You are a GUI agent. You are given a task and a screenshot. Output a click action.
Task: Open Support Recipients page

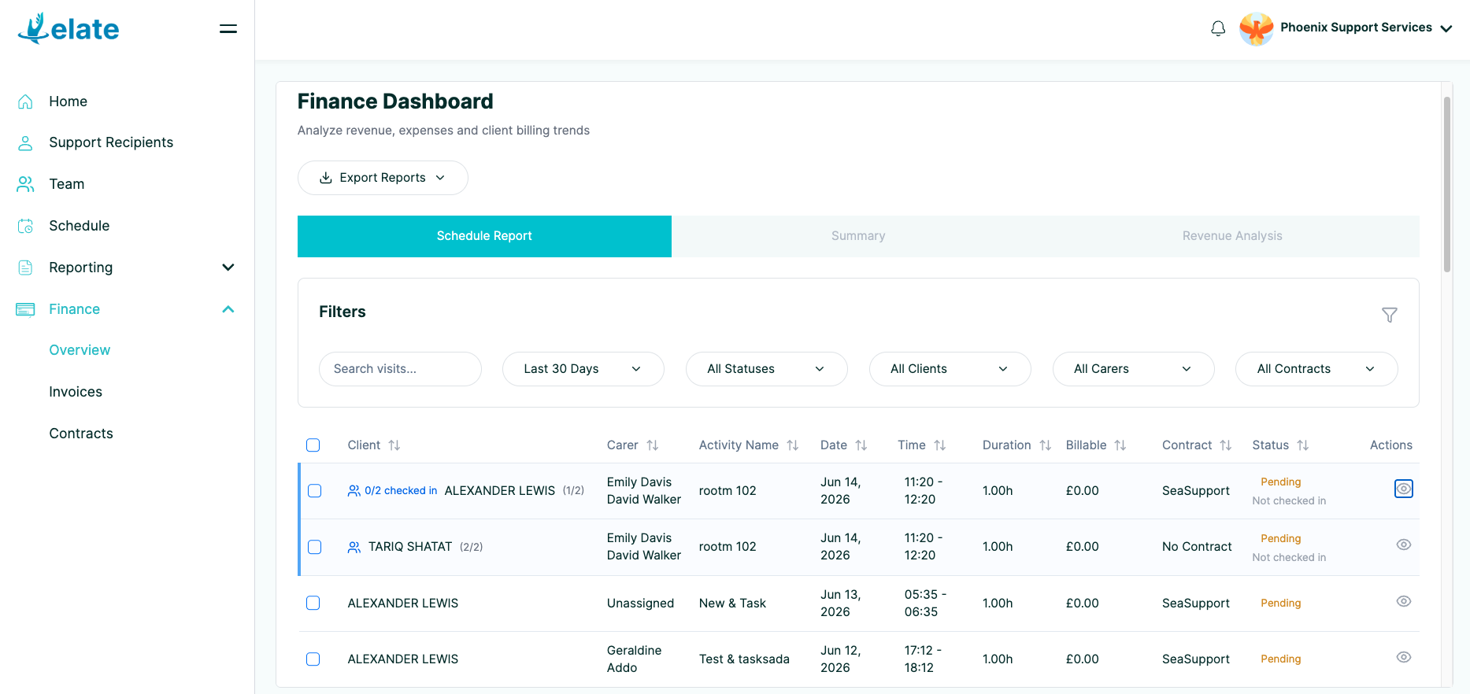(111, 142)
